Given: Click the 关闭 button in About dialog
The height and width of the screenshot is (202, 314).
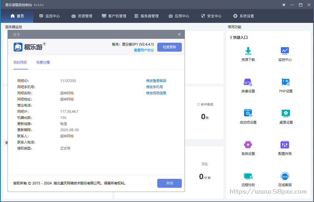Looking at the screenshot, I should pos(170,183).
